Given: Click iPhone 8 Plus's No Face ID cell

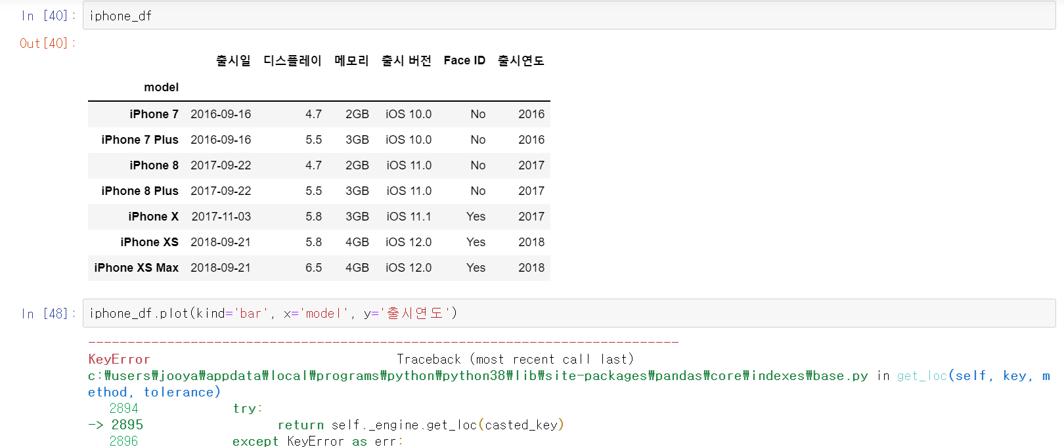Looking at the screenshot, I should pyautogui.click(x=478, y=191).
